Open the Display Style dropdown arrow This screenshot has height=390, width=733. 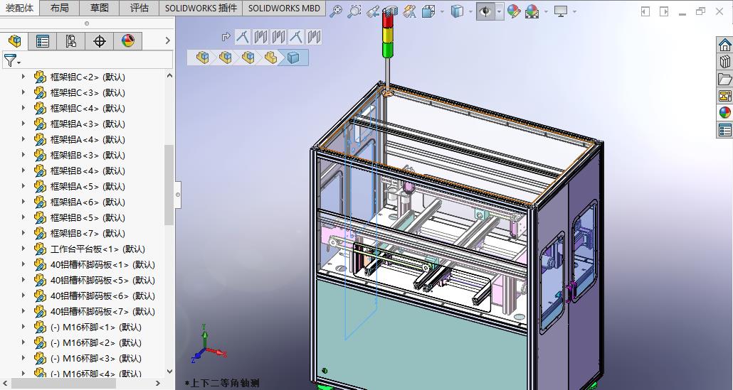tap(470, 11)
